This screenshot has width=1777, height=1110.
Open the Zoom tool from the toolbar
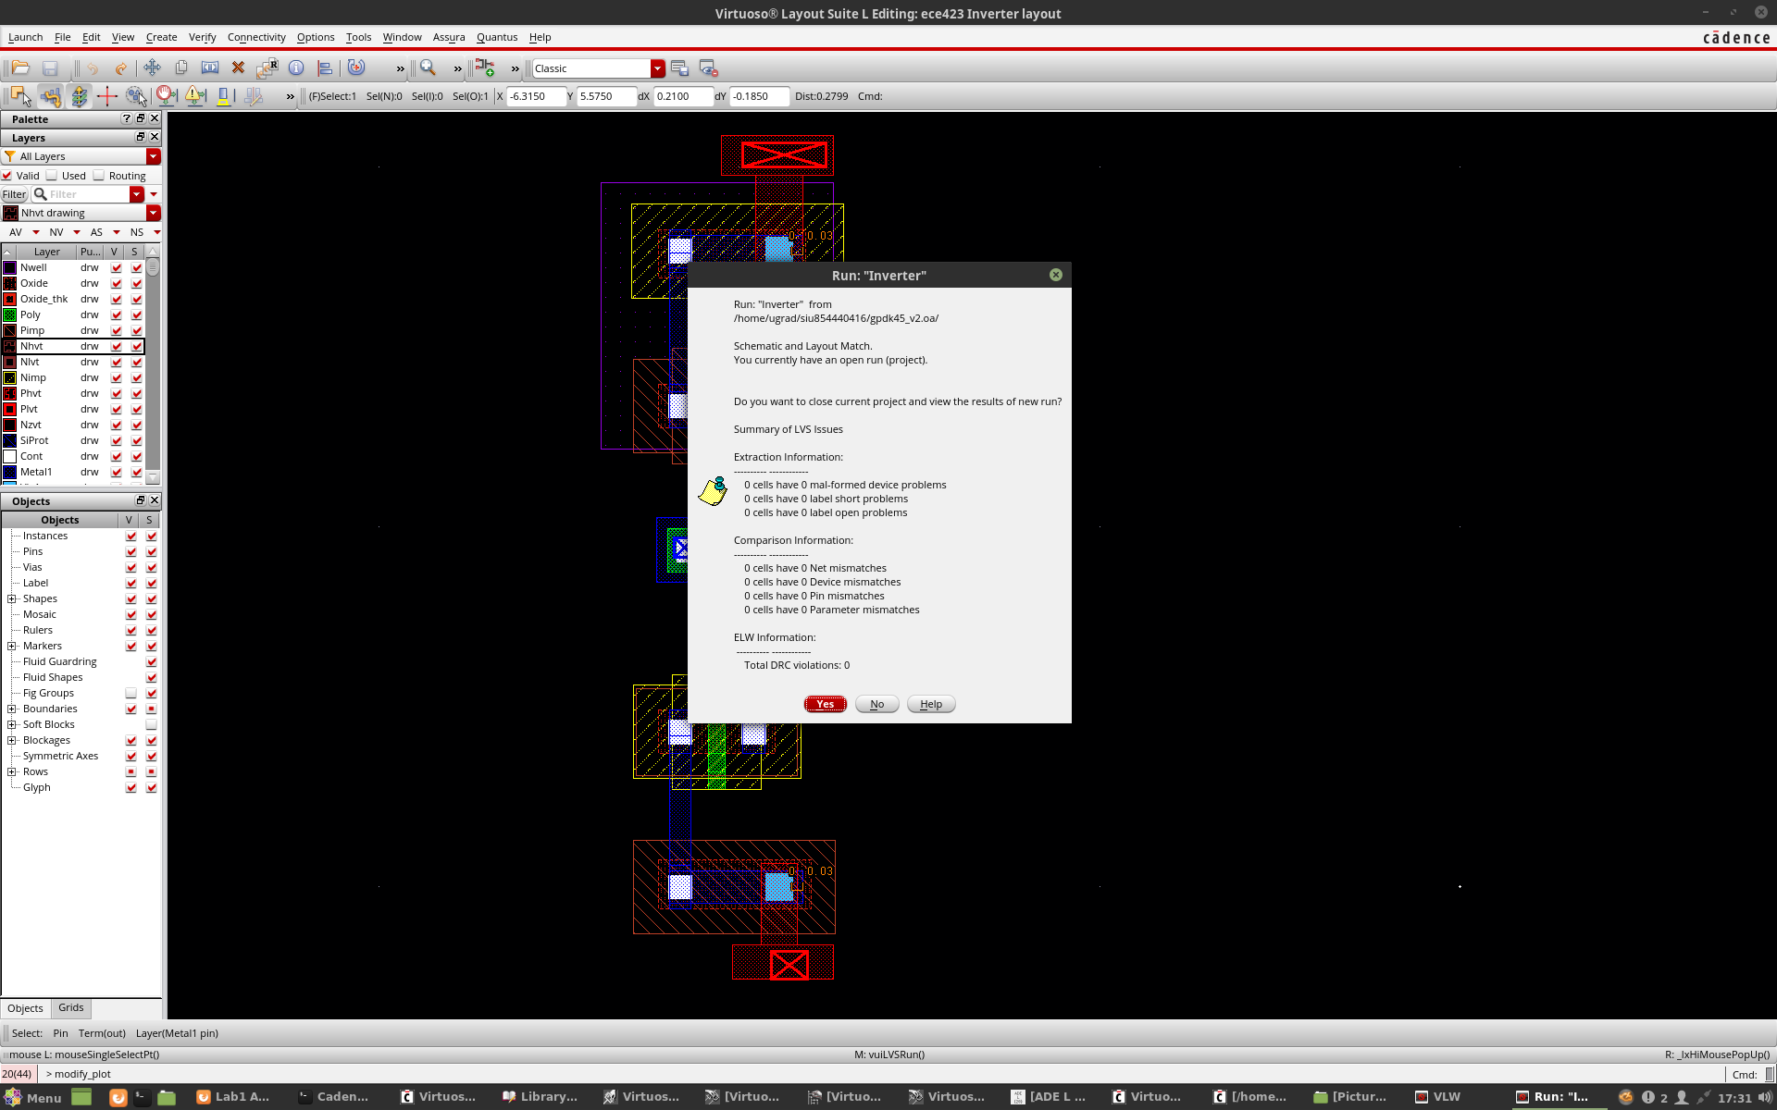tap(428, 68)
